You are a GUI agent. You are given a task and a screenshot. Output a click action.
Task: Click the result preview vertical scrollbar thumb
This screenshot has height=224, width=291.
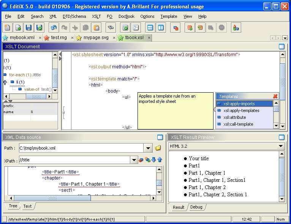pos(282,177)
